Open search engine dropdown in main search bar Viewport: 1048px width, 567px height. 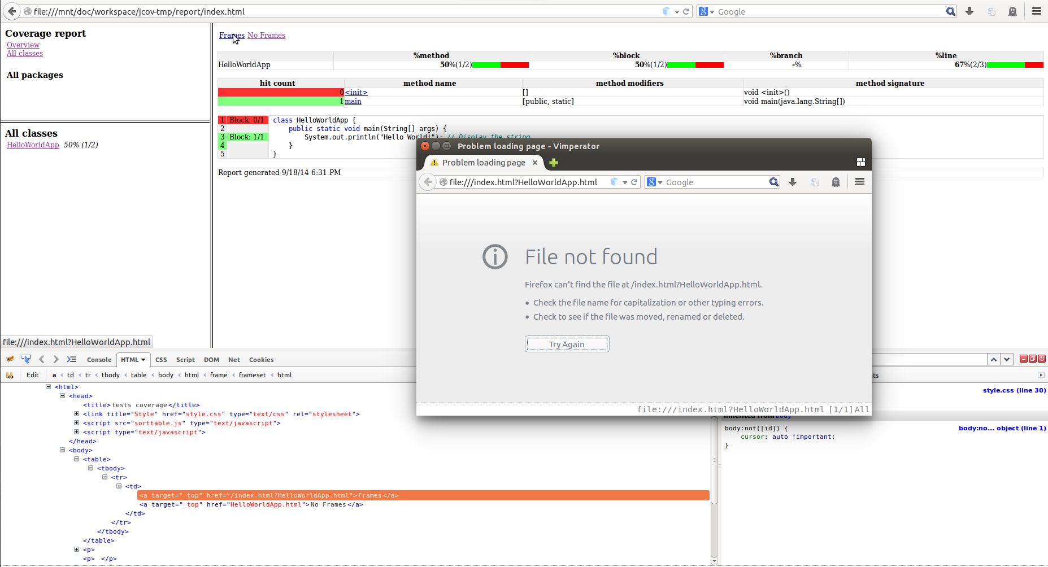pyautogui.click(x=706, y=12)
